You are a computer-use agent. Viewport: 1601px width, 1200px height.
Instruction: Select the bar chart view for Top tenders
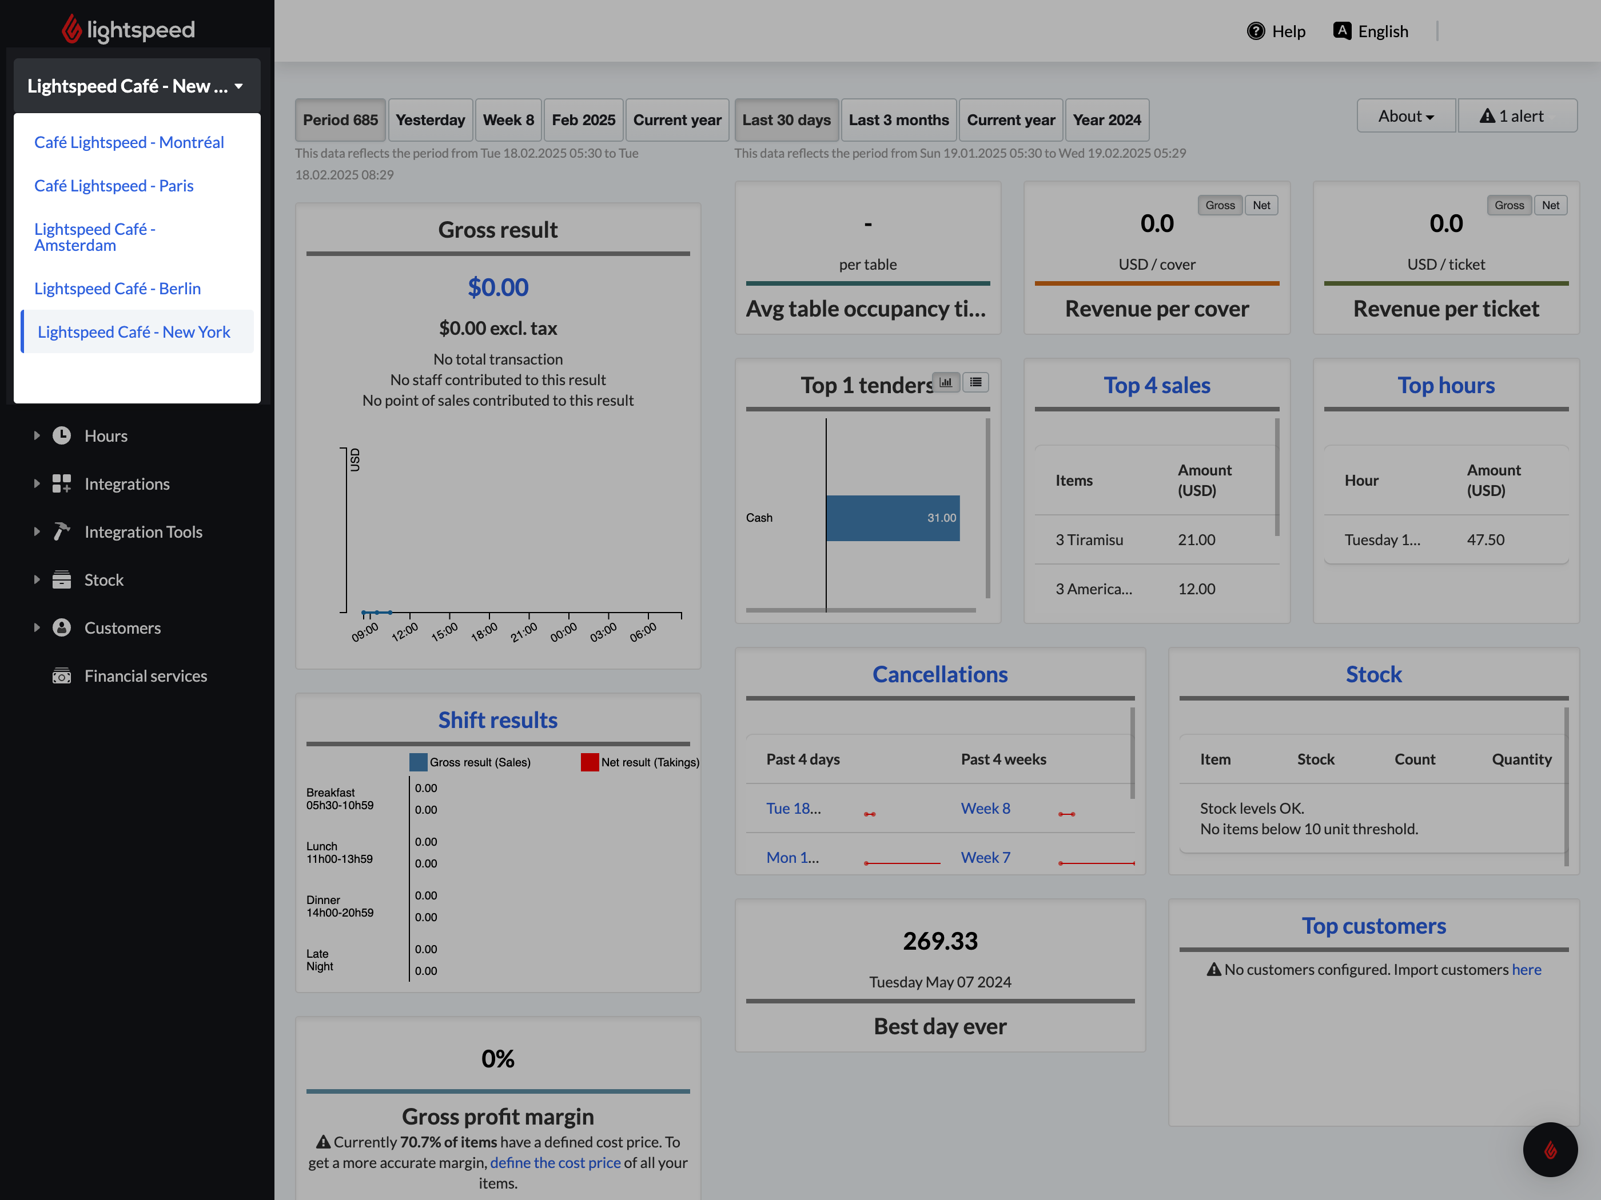click(x=945, y=382)
